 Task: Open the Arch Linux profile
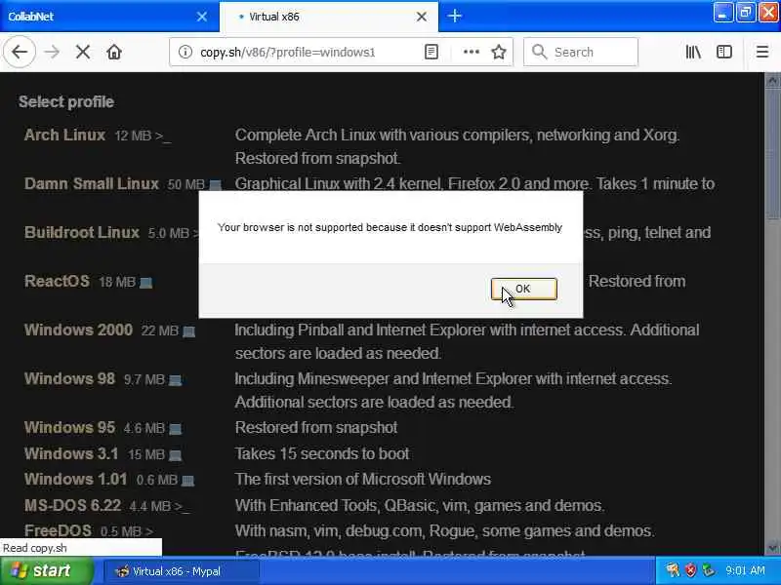(x=64, y=135)
